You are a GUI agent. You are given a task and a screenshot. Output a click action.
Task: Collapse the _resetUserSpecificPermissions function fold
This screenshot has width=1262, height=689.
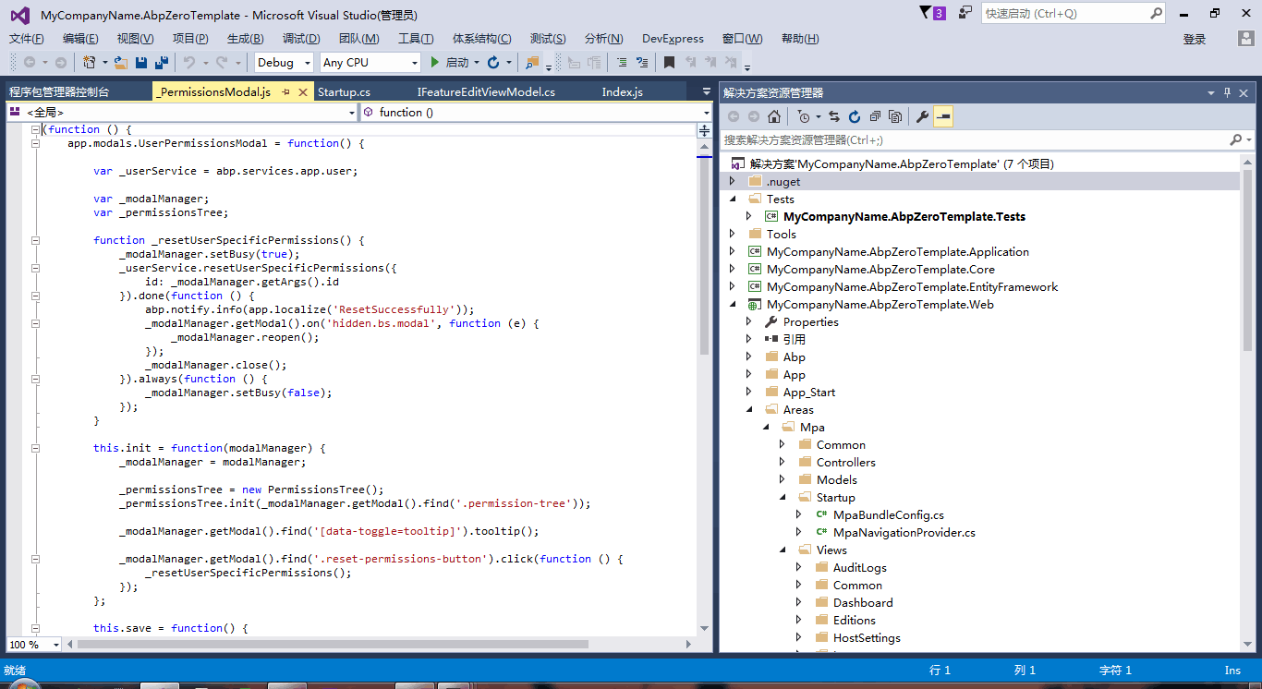click(x=35, y=240)
